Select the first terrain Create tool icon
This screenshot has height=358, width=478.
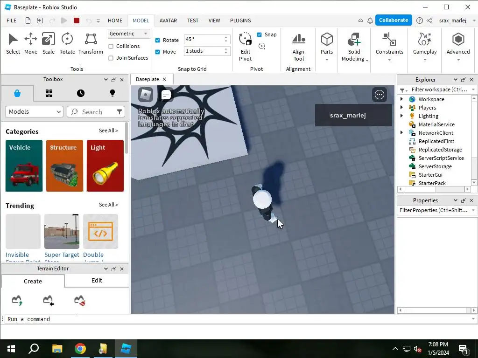click(17, 300)
